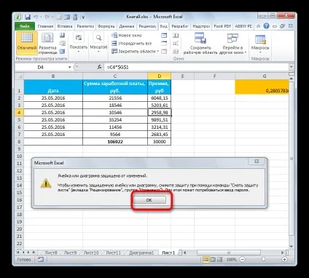This screenshot has width=309, height=278.
Task: Click the zoom in plus button
Action: click(284, 260)
